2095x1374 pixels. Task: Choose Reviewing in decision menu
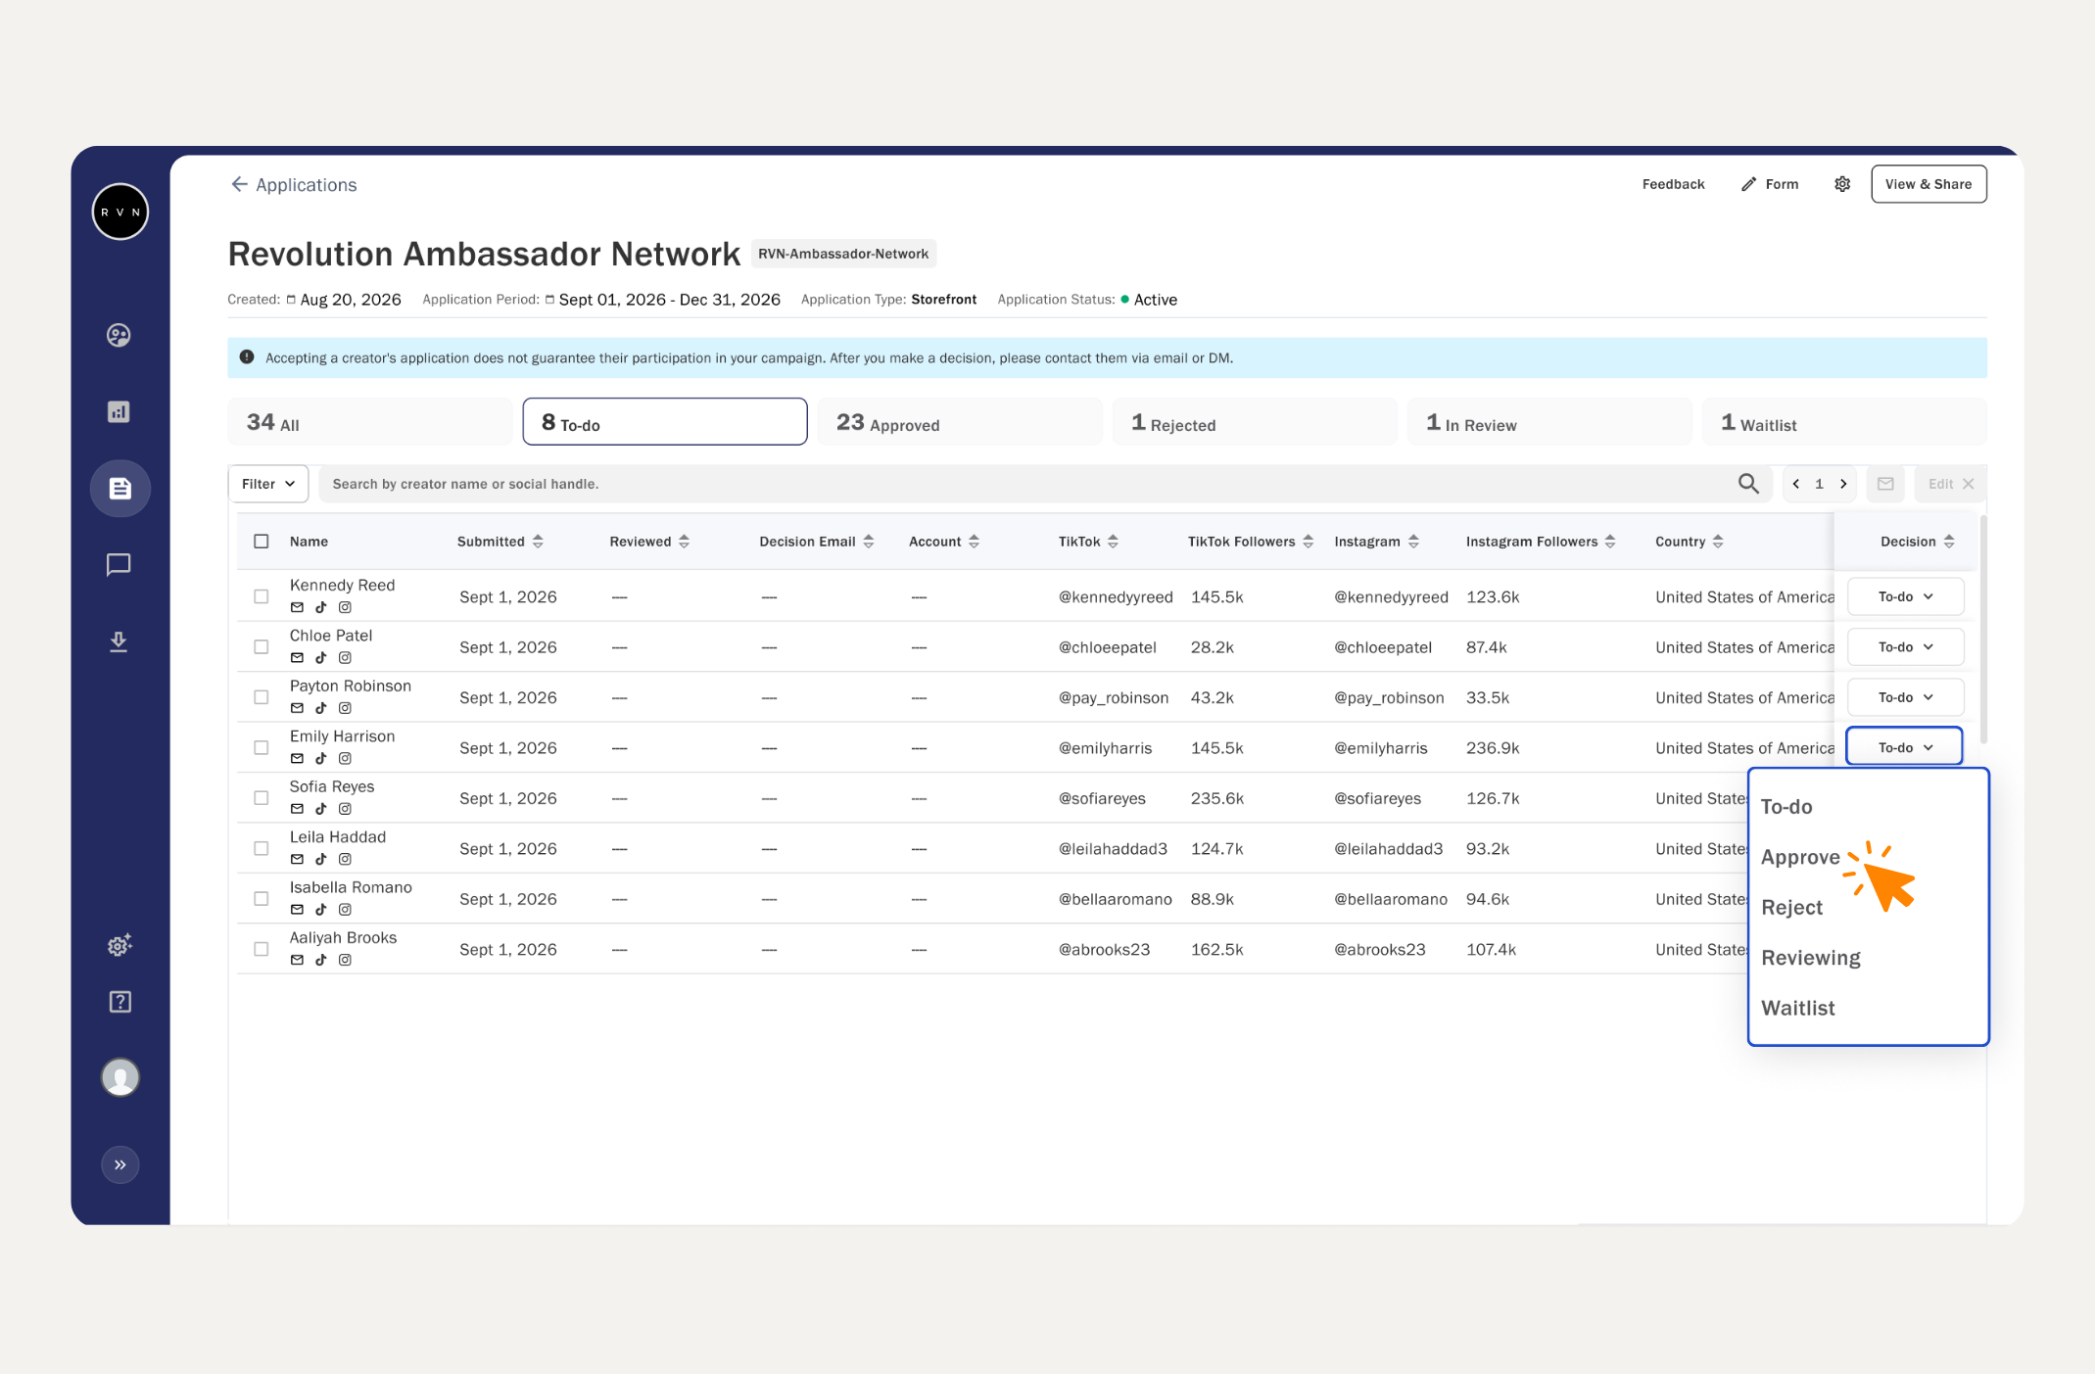(x=1810, y=958)
